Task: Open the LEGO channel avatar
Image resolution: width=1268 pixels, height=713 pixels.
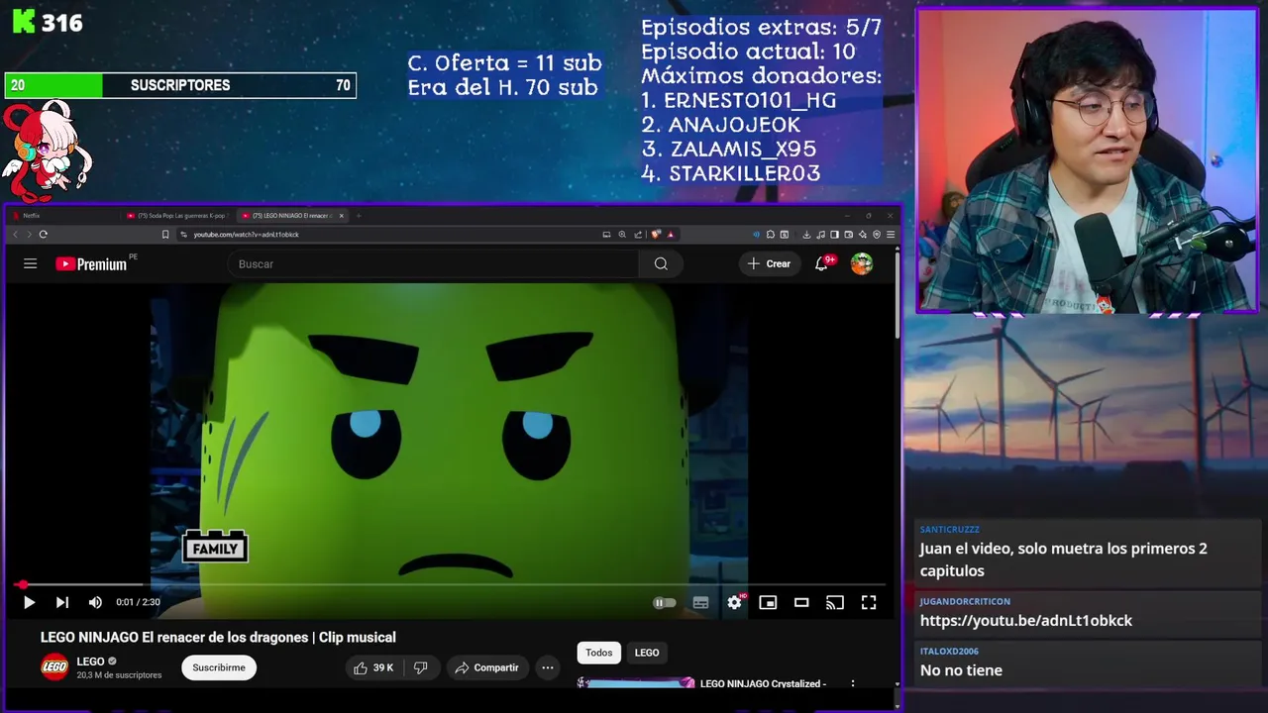Action: coord(54,667)
